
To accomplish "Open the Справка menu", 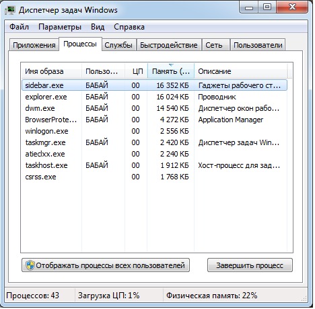I will (129, 27).
